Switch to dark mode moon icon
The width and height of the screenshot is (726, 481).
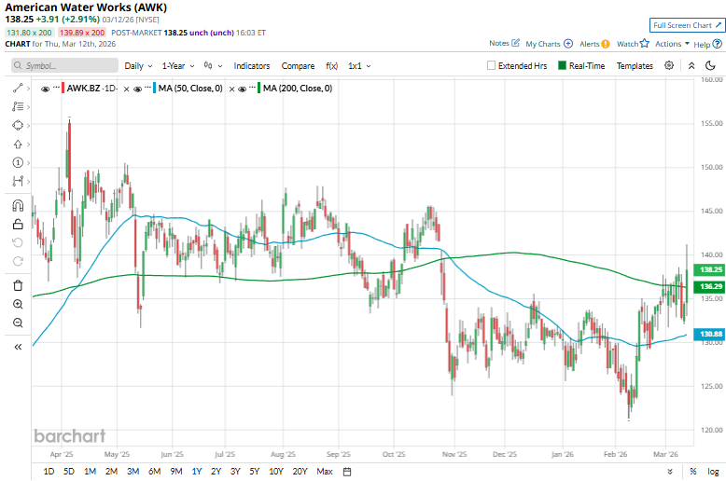click(x=710, y=65)
